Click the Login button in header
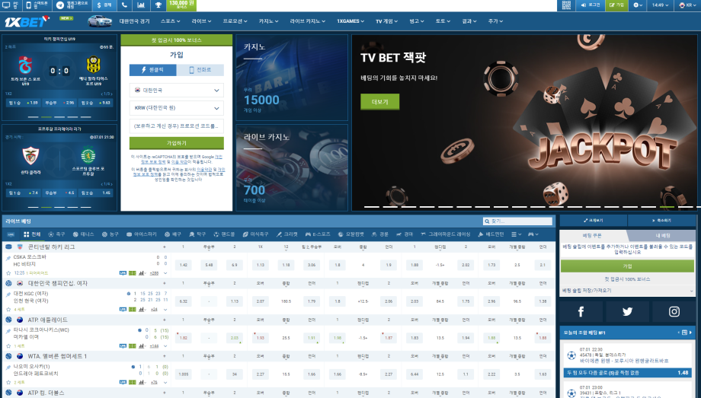701x398 pixels. click(x=590, y=5)
